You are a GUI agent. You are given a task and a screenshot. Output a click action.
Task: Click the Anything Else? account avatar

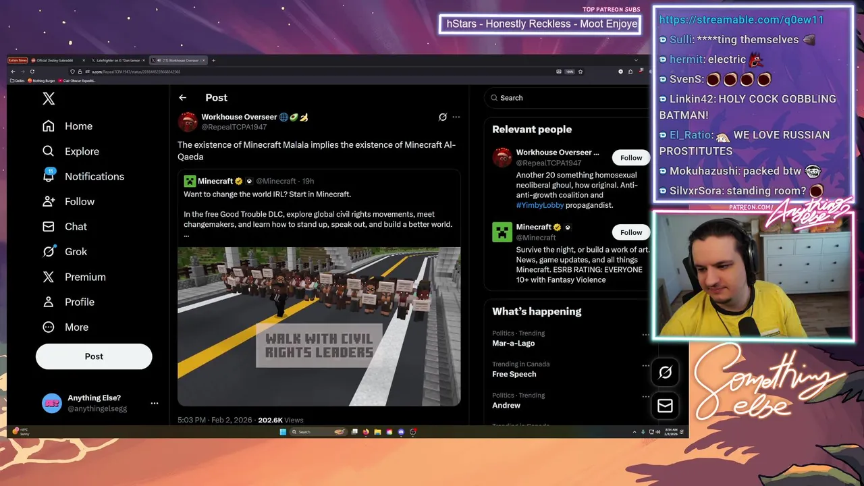pyautogui.click(x=52, y=403)
